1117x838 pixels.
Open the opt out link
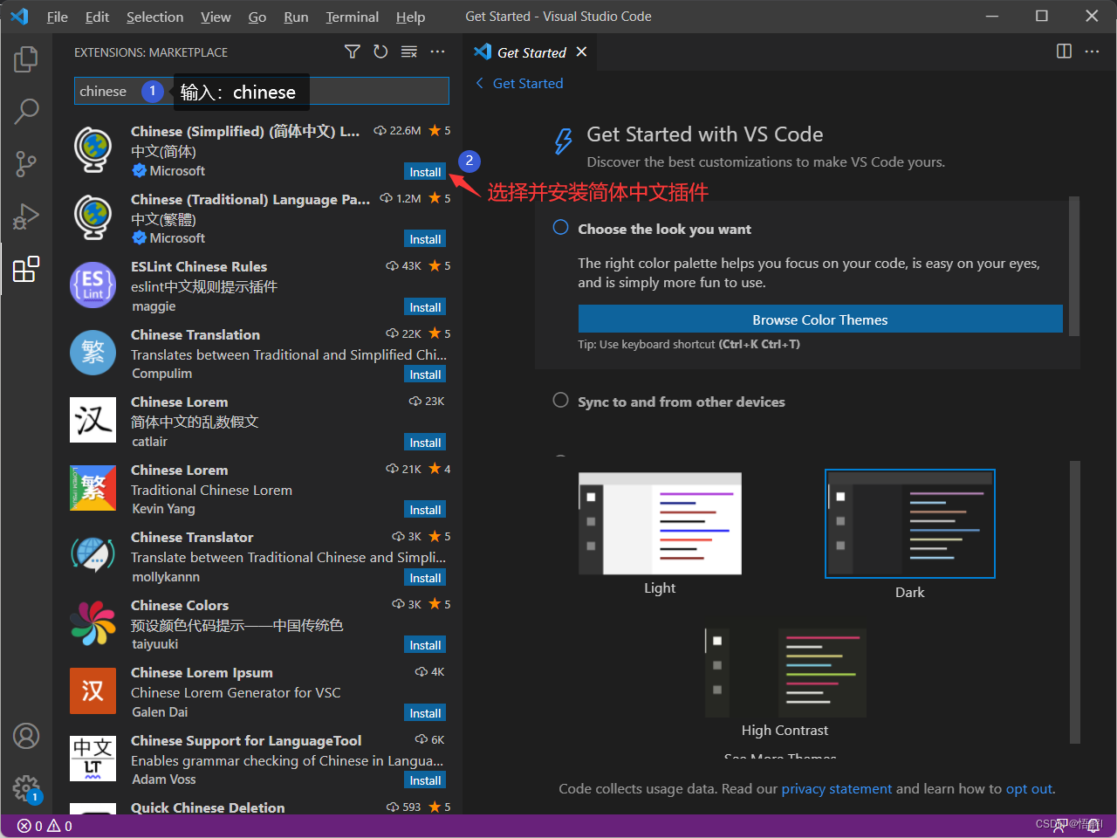[x=1029, y=788]
